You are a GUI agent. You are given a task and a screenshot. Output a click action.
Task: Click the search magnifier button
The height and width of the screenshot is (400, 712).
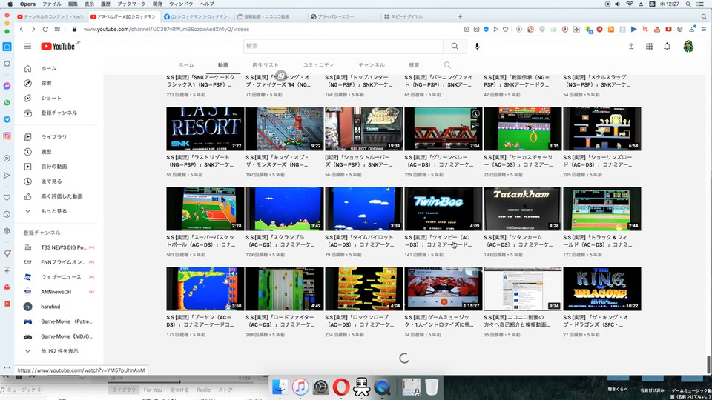coord(455,46)
